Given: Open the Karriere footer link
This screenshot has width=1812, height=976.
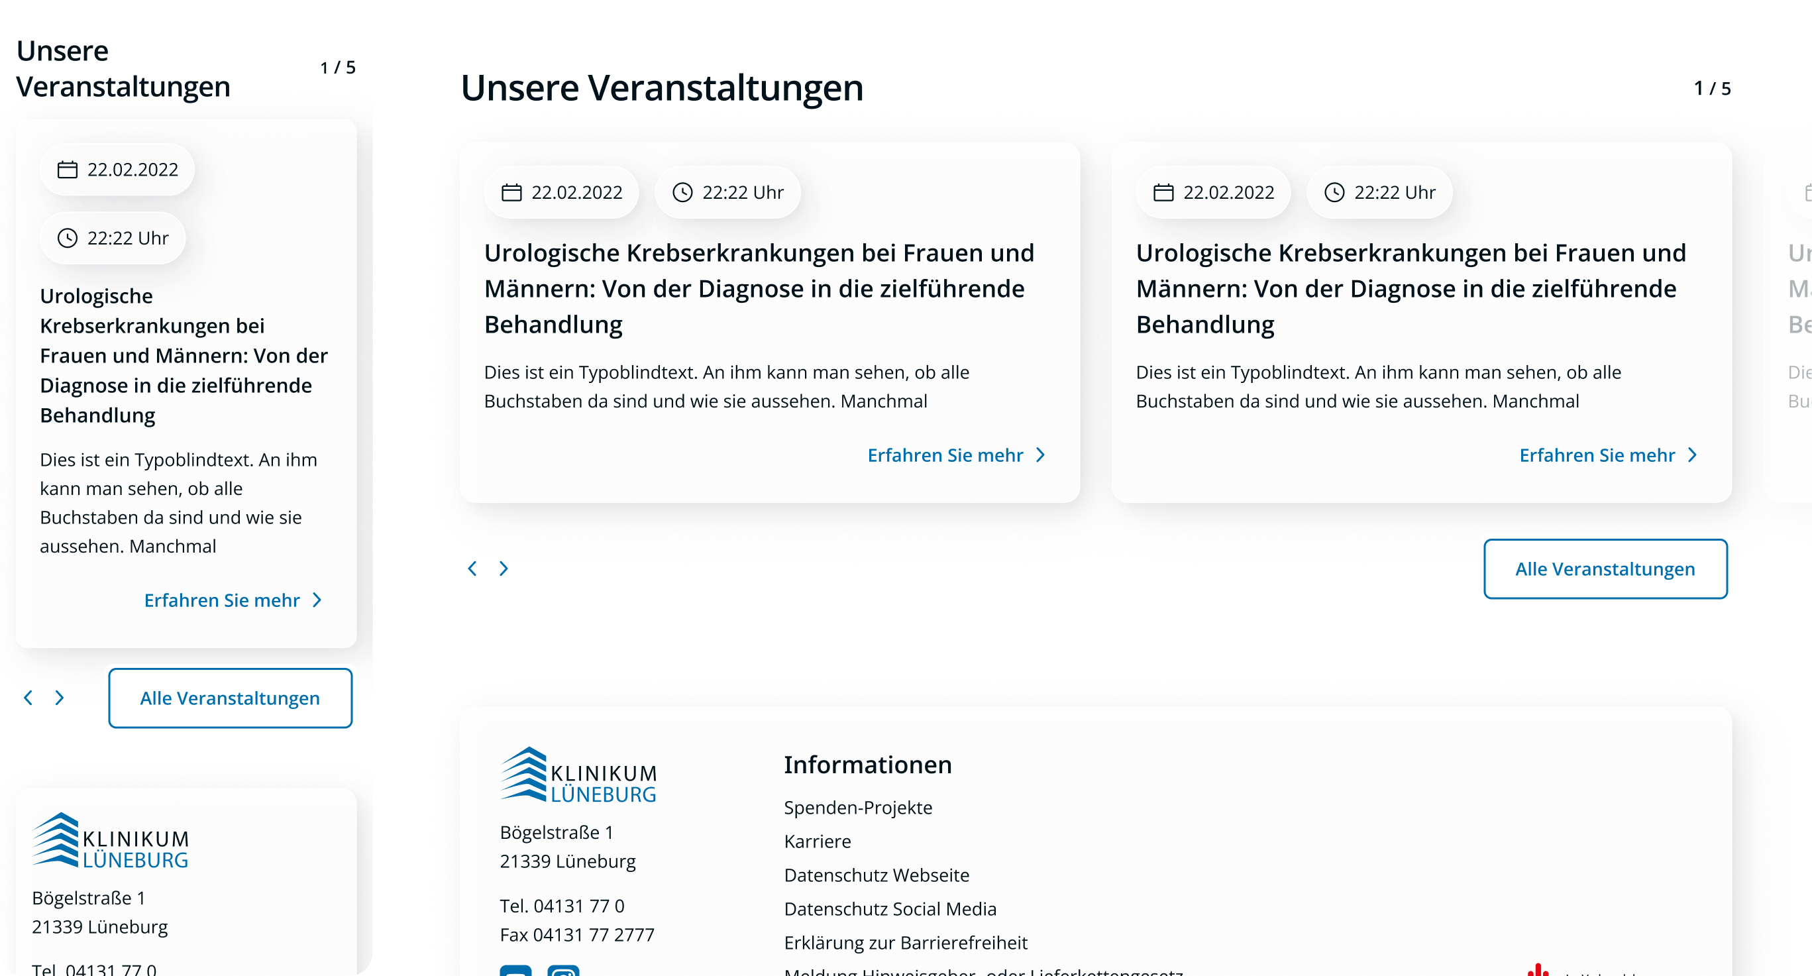Looking at the screenshot, I should pos(818,841).
